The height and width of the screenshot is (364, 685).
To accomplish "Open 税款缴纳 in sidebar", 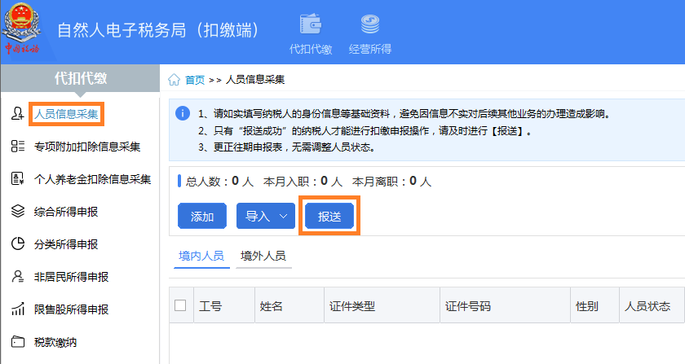I will [55, 342].
